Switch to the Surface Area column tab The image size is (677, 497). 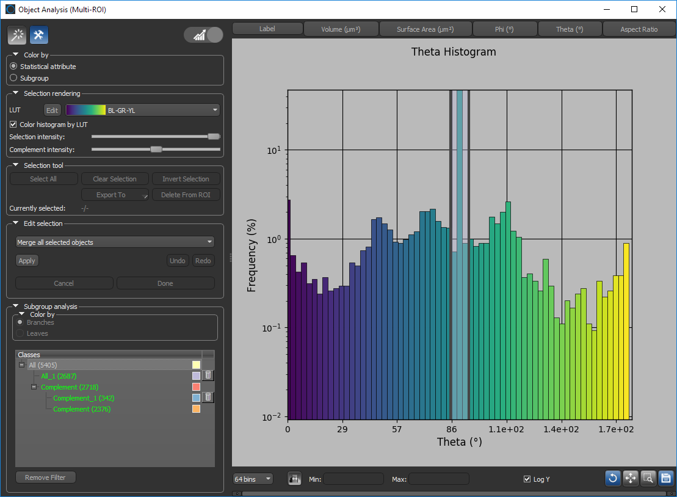pyautogui.click(x=425, y=29)
